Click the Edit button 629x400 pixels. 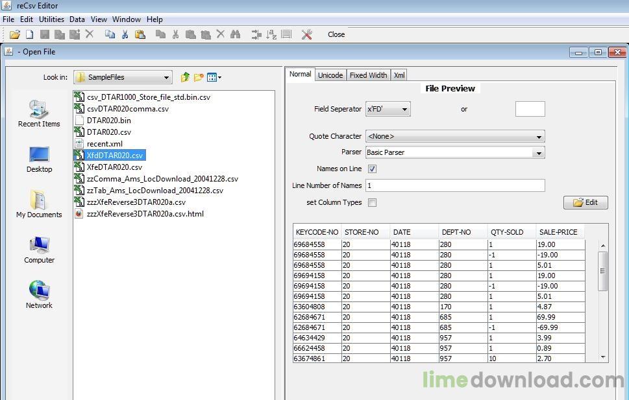point(586,202)
